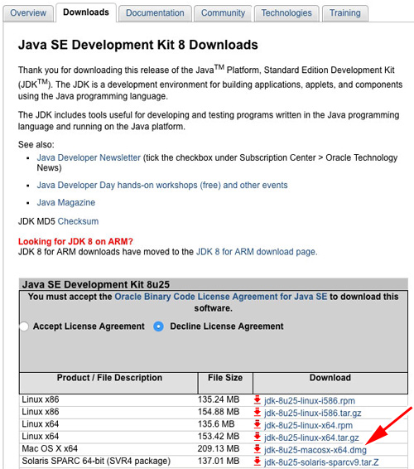This screenshot has width=414, height=469.
Task: Click the 135.24 MB file size cell
Action: pyautogui.click(x=219, y=399)
